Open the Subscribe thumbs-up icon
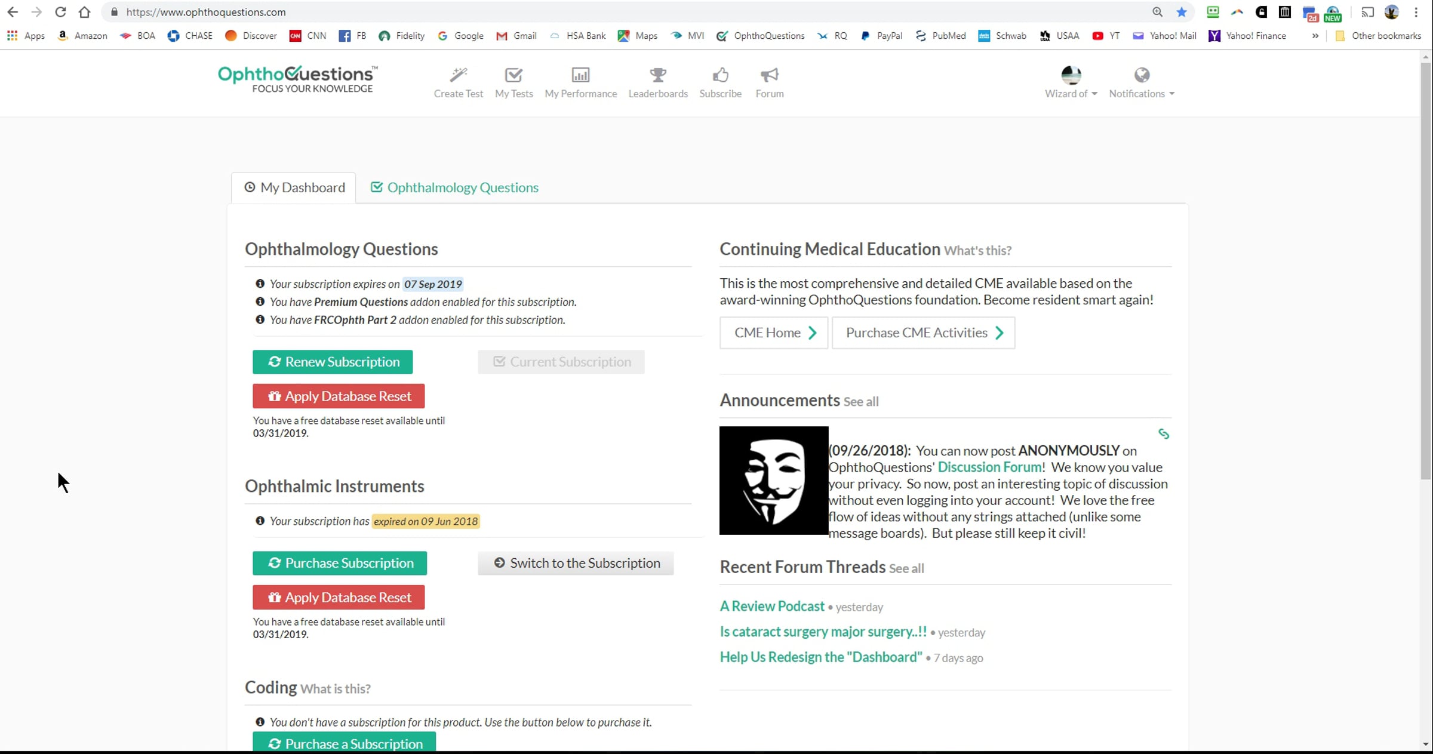 coord(721,75)
